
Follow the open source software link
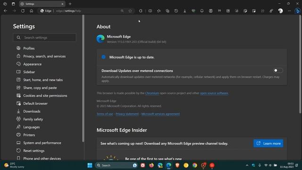click(x=214, y=93)
